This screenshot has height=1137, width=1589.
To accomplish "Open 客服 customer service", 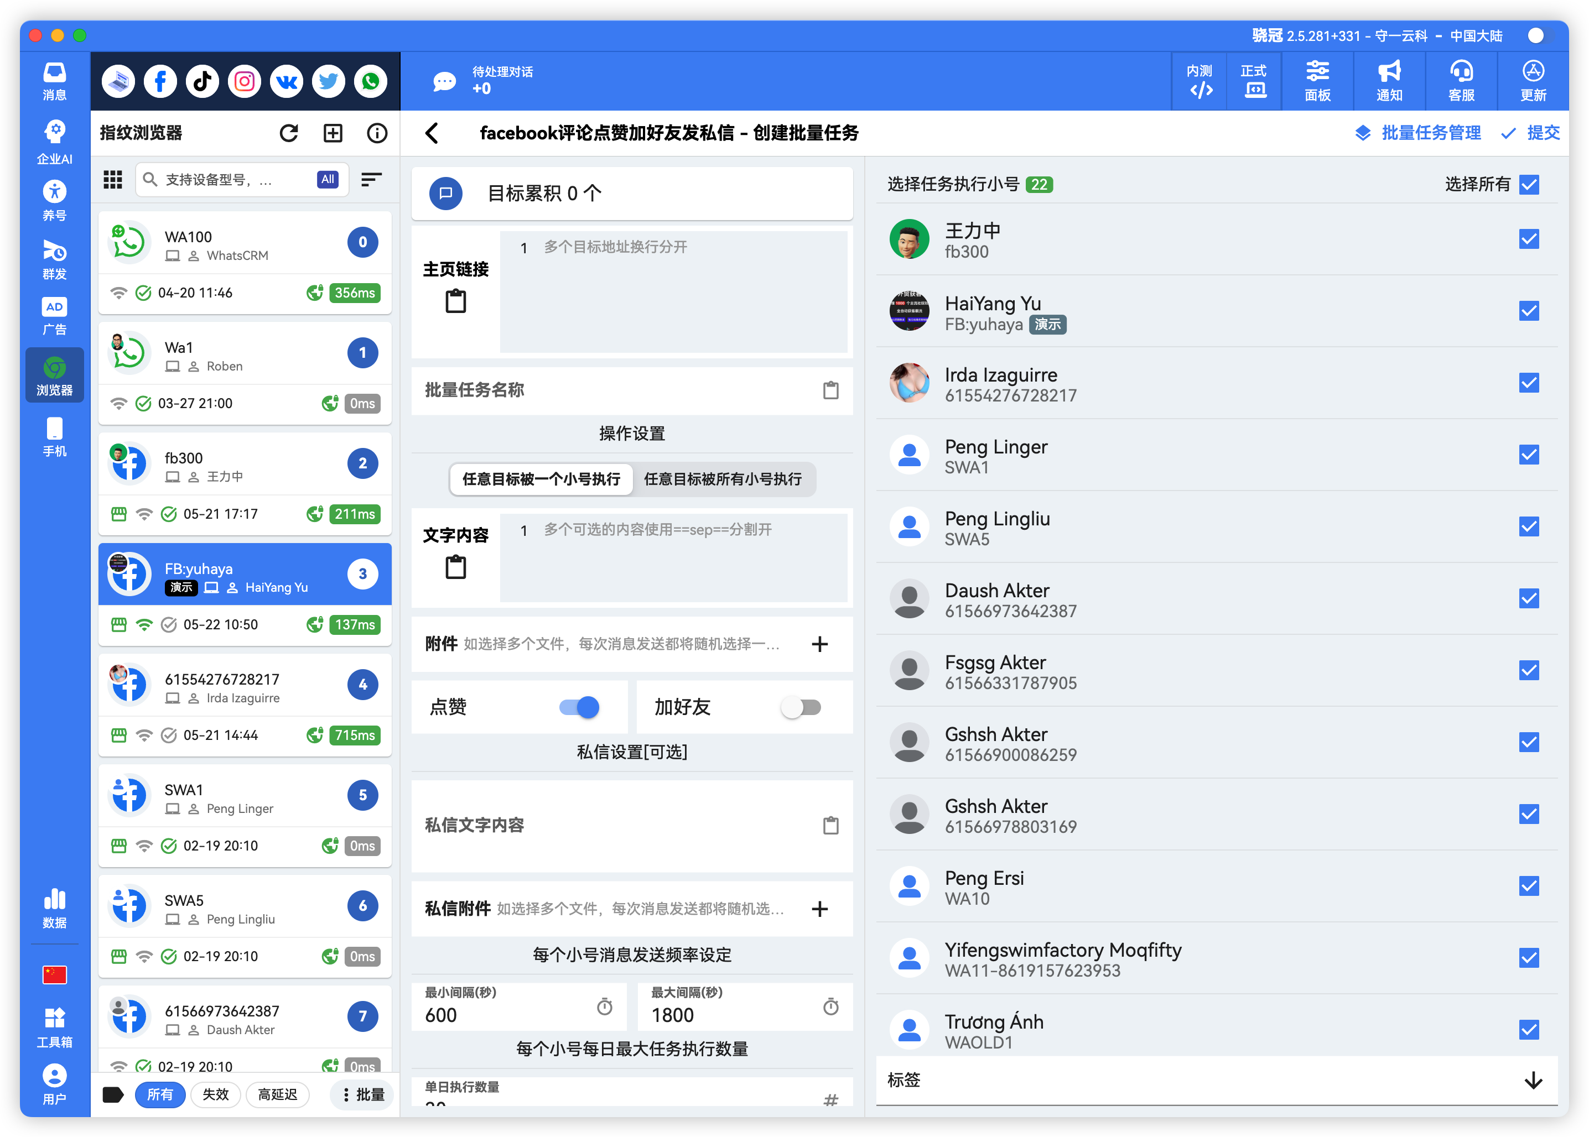I will coord(1462,81).
